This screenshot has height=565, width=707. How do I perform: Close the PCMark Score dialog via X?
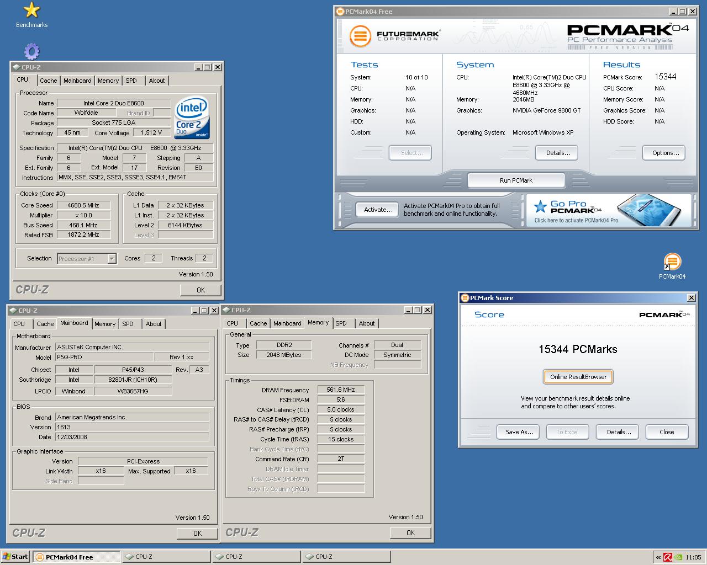(691, 298)
